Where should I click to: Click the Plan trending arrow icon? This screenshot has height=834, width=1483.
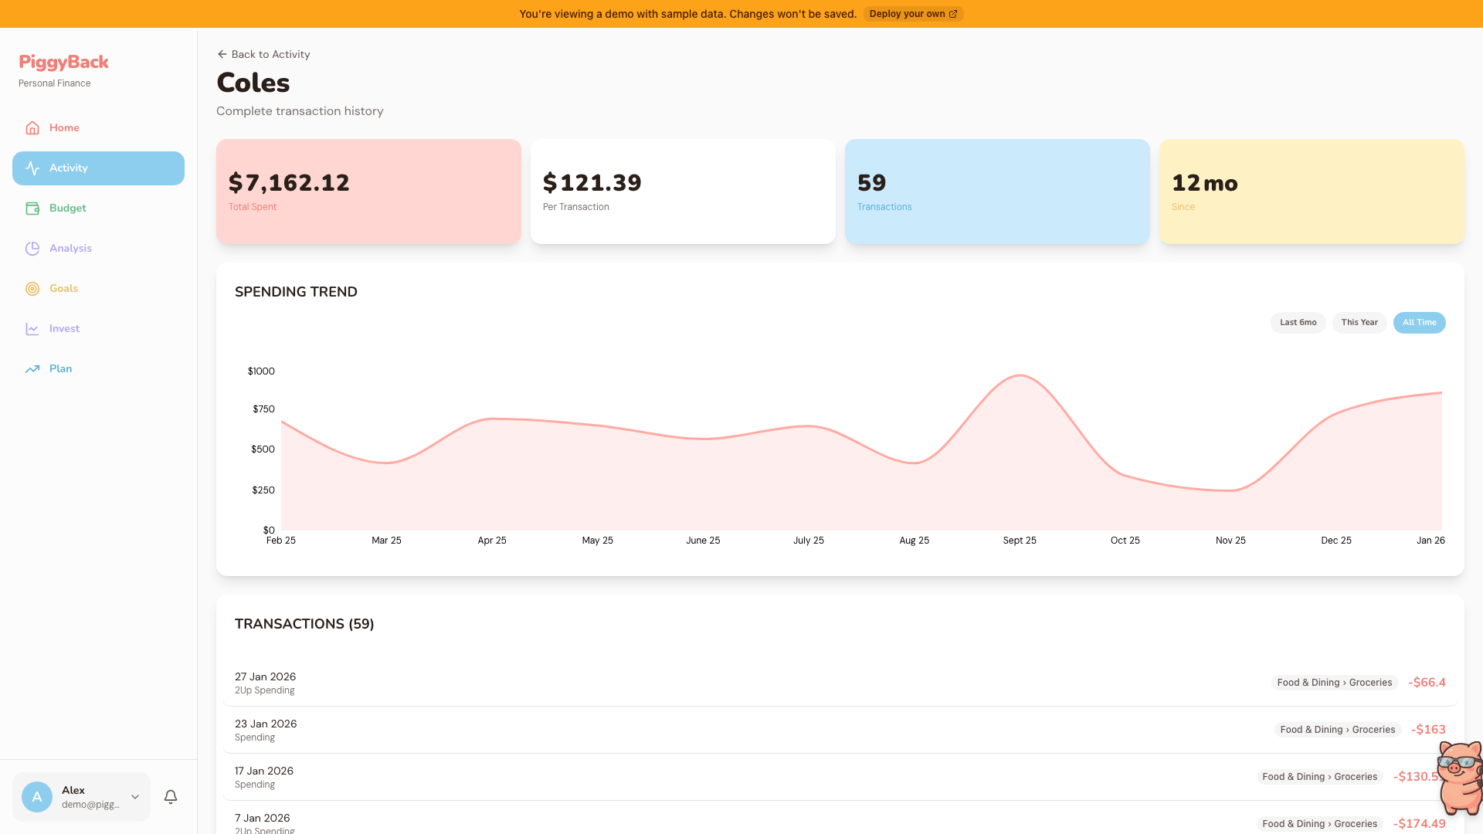pos(32,369)
